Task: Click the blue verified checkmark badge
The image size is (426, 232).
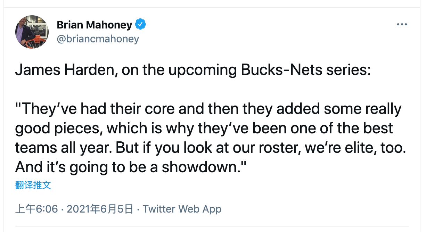Action: pos(140,25)
